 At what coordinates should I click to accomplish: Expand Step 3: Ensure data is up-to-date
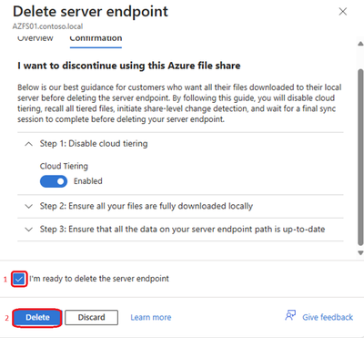180,230
